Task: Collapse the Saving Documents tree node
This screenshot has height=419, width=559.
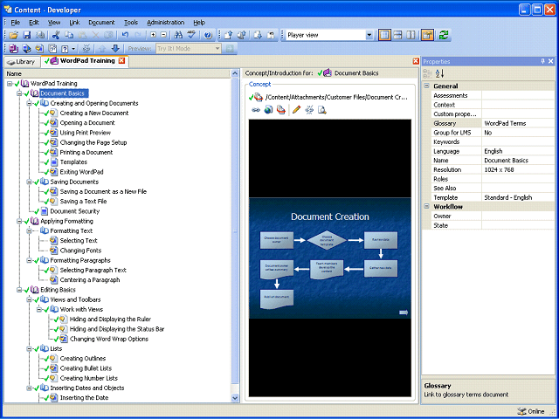Action: [29, 182]
